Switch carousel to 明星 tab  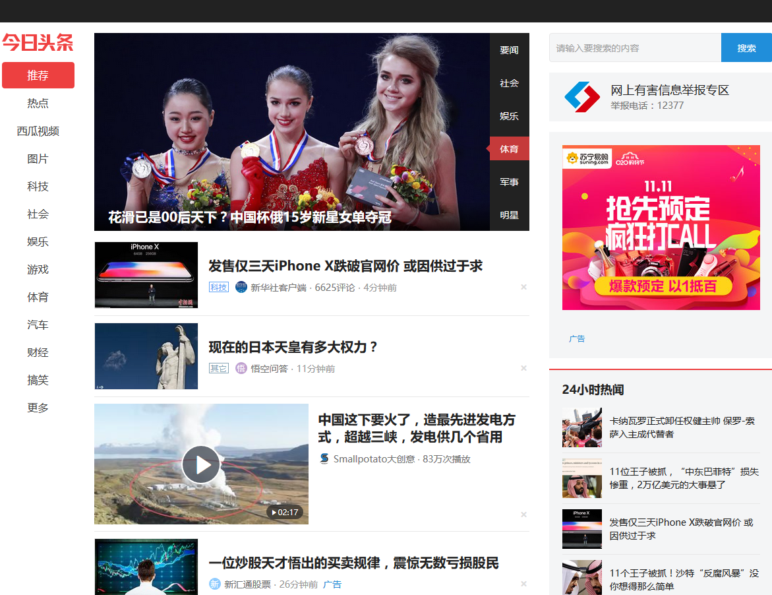509,215
